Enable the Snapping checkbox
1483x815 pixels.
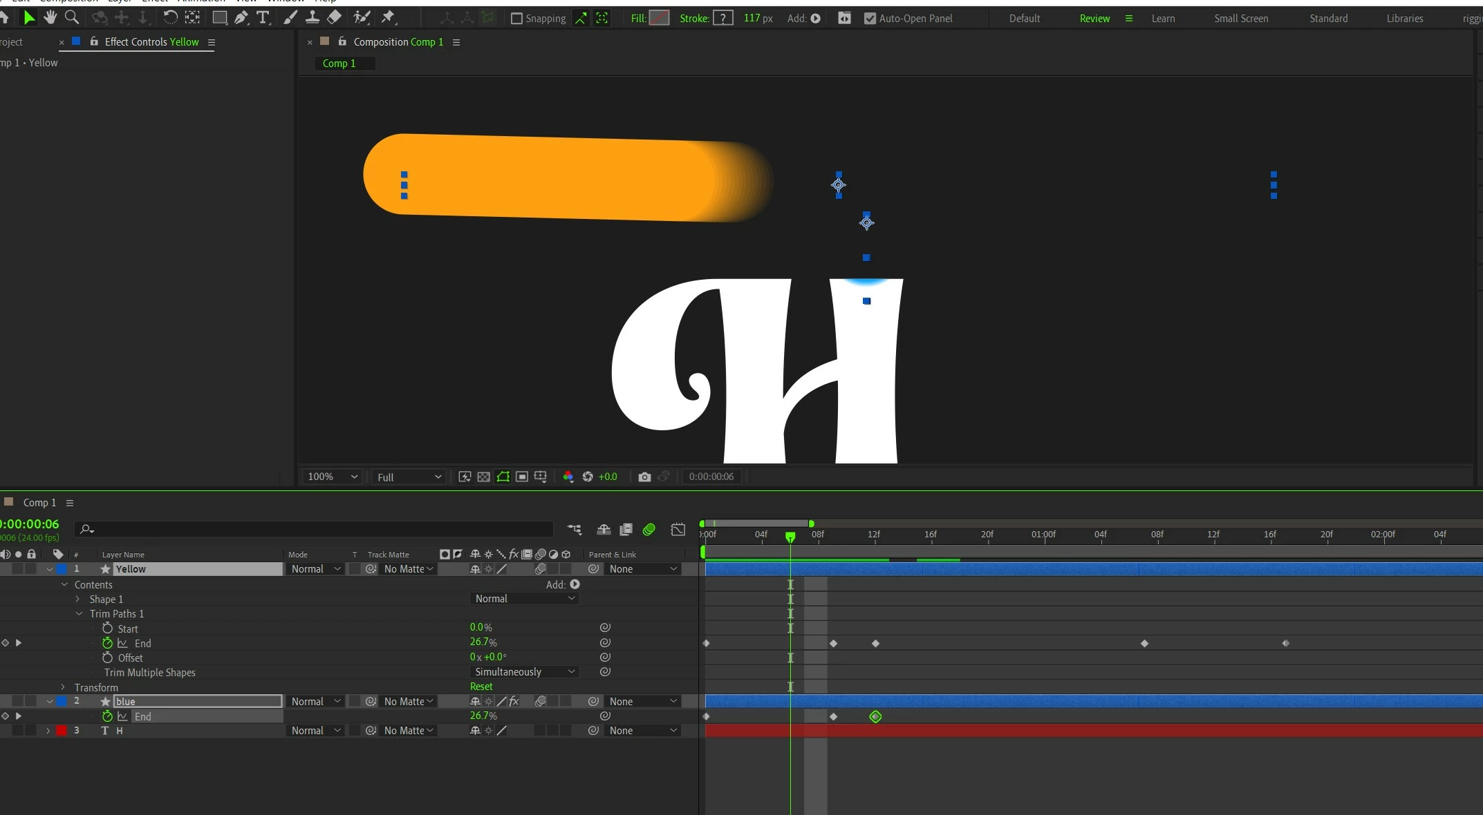[516, 19]
